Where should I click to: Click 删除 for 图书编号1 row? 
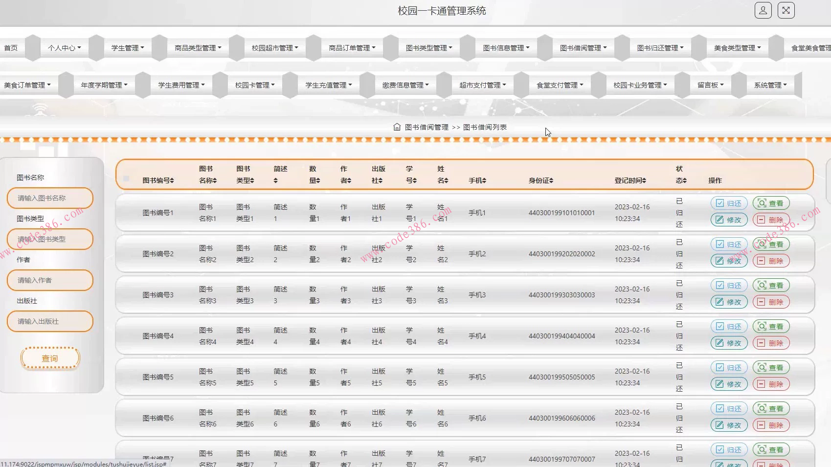(x=771, y=220)
